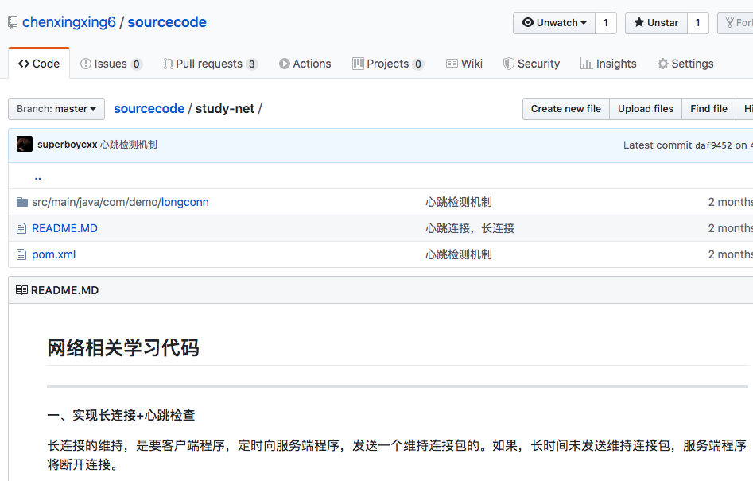Click the Create new file button
This screenshot has height=481, width=753.
click(x=565, y=109)
